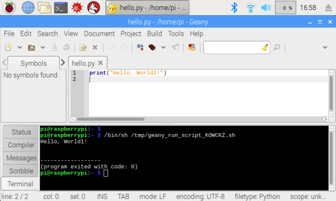This screenshot has height=201, width=336.
Task: Create a new file with toolbar icon
Action: [8, 47]
